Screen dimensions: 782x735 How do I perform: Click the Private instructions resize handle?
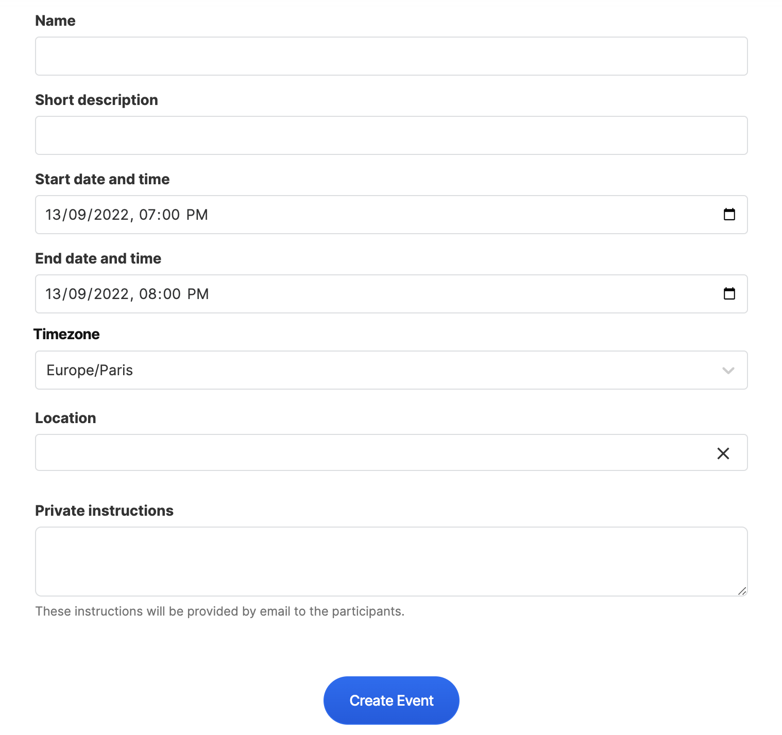click(x=742, y=591)
